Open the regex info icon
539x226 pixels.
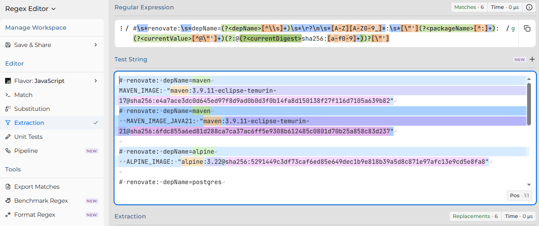[529, 7]
